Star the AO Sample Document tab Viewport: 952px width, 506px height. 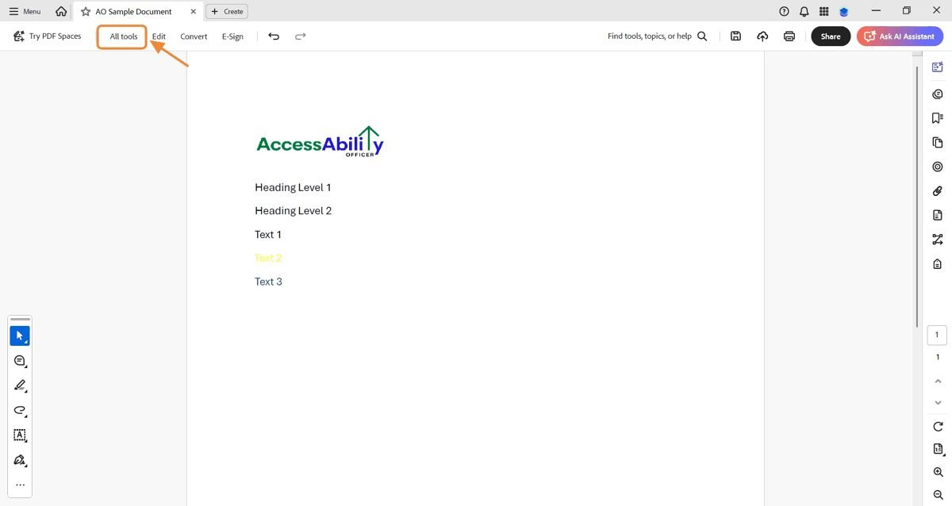pyautogui.click(x=86, y=11)
